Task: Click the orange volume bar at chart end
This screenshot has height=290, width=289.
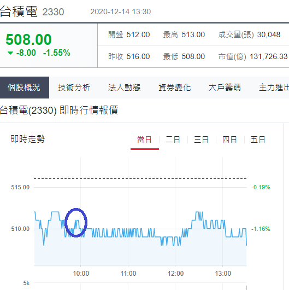Action: (x=246, y=288)
